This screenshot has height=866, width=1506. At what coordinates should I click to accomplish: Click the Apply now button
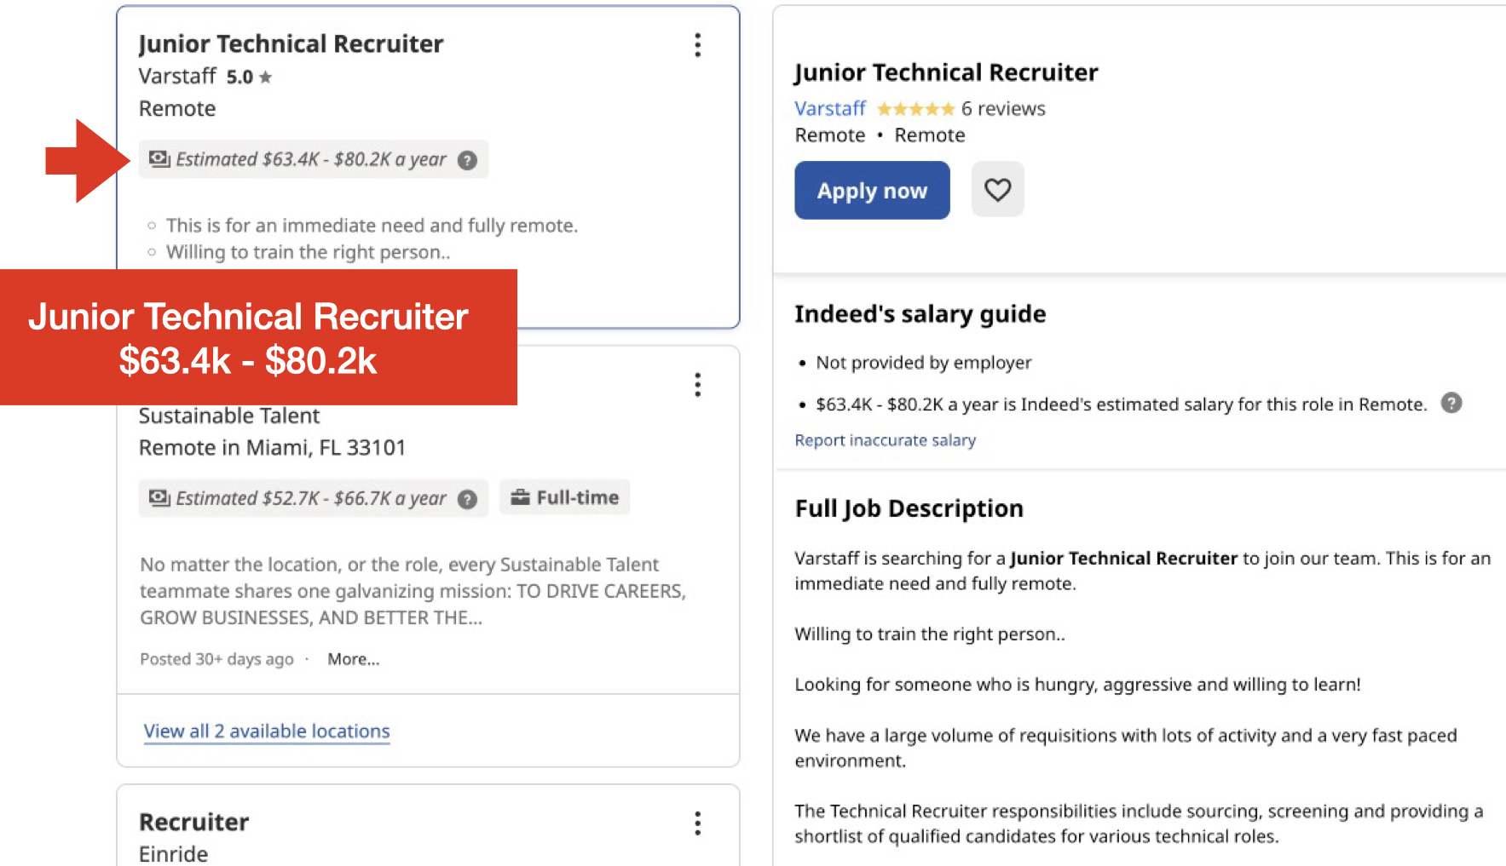(872, 190)
